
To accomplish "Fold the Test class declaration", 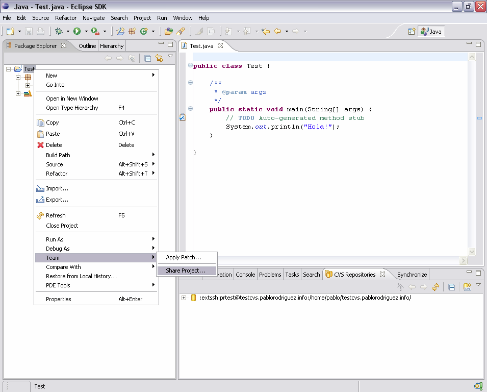I will pyautogui.click(x=190, y=65).
